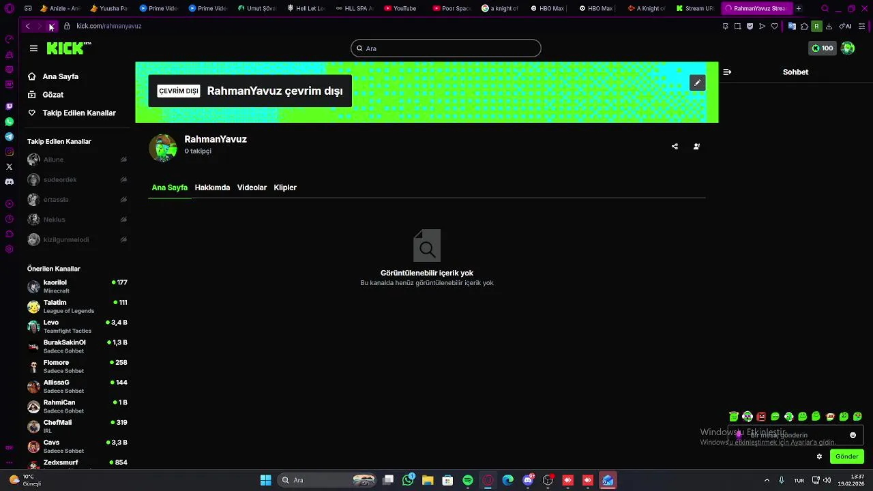The image size is (873, 491).
Task: Open the Kick hamburger menu
Action: (x=33, y=48)
